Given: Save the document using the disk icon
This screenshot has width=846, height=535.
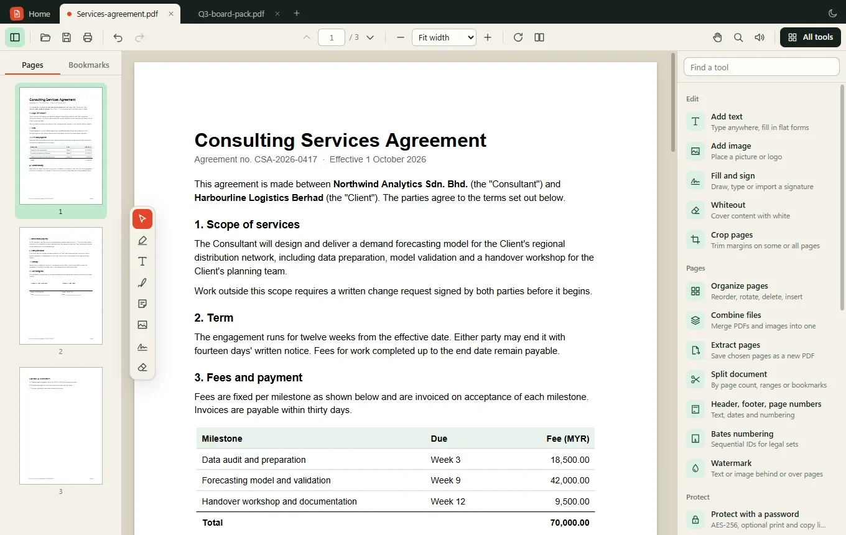Looking at the screenshot, I should tap(67, 37).
